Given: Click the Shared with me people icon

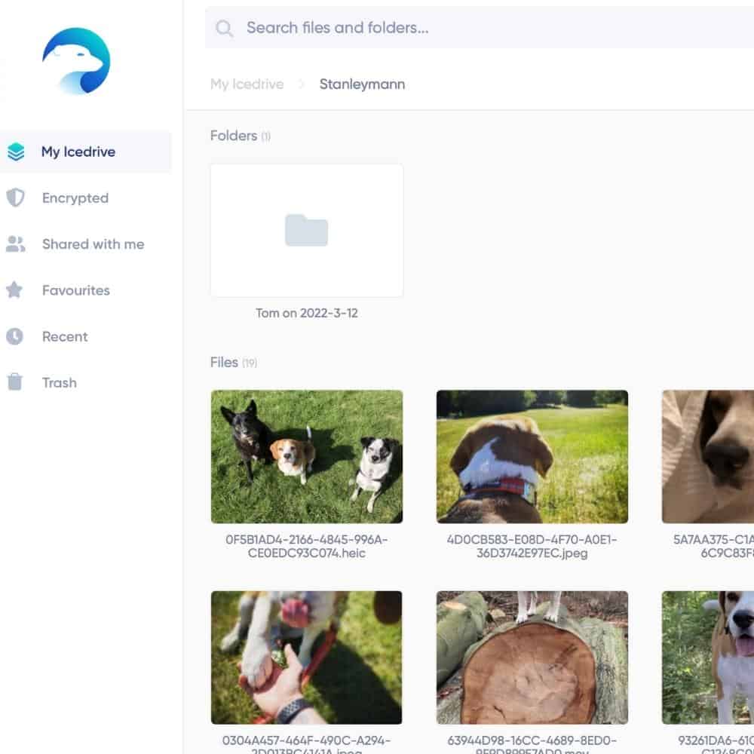Looking at the screenshot, I should tap(15, 244).
